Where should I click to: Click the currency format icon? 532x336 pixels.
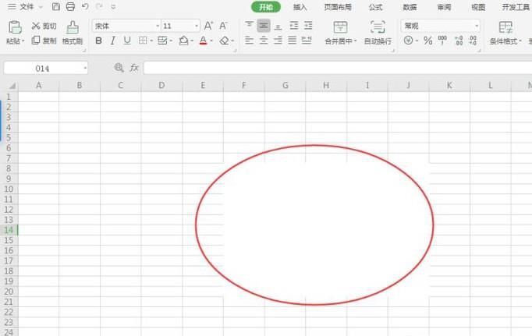click(x=409, y=41)
